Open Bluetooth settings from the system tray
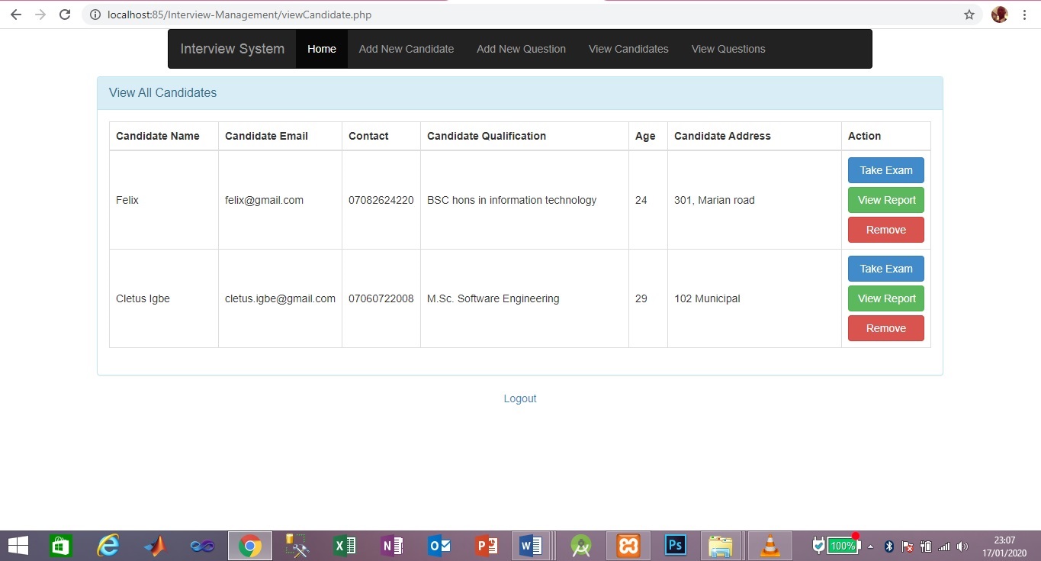Viewport: 1041px width, 561px height. pos(888,546)
